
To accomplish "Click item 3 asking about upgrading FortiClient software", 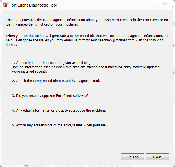I will tap(50, 95).
